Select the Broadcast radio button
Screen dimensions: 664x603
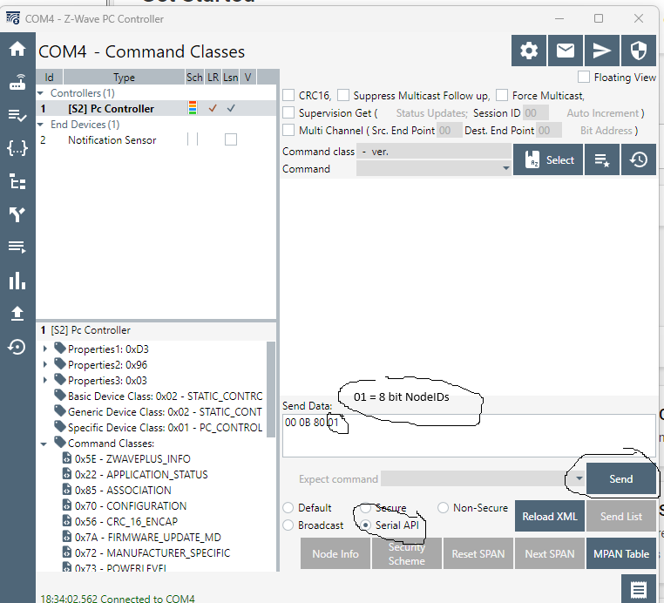(289, 525)
